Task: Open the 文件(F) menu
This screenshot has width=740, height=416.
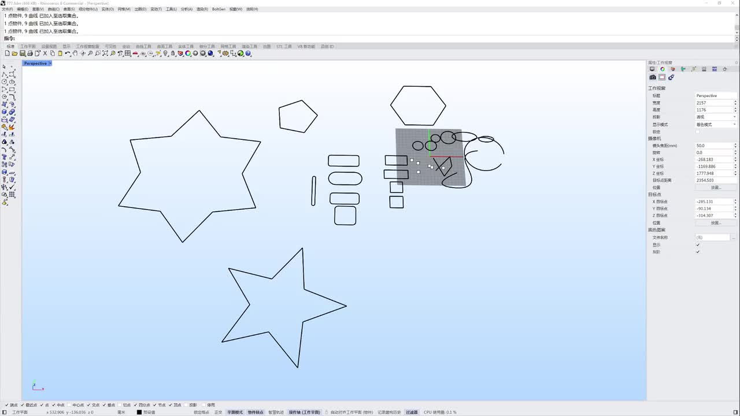Action: coord(7,9)
